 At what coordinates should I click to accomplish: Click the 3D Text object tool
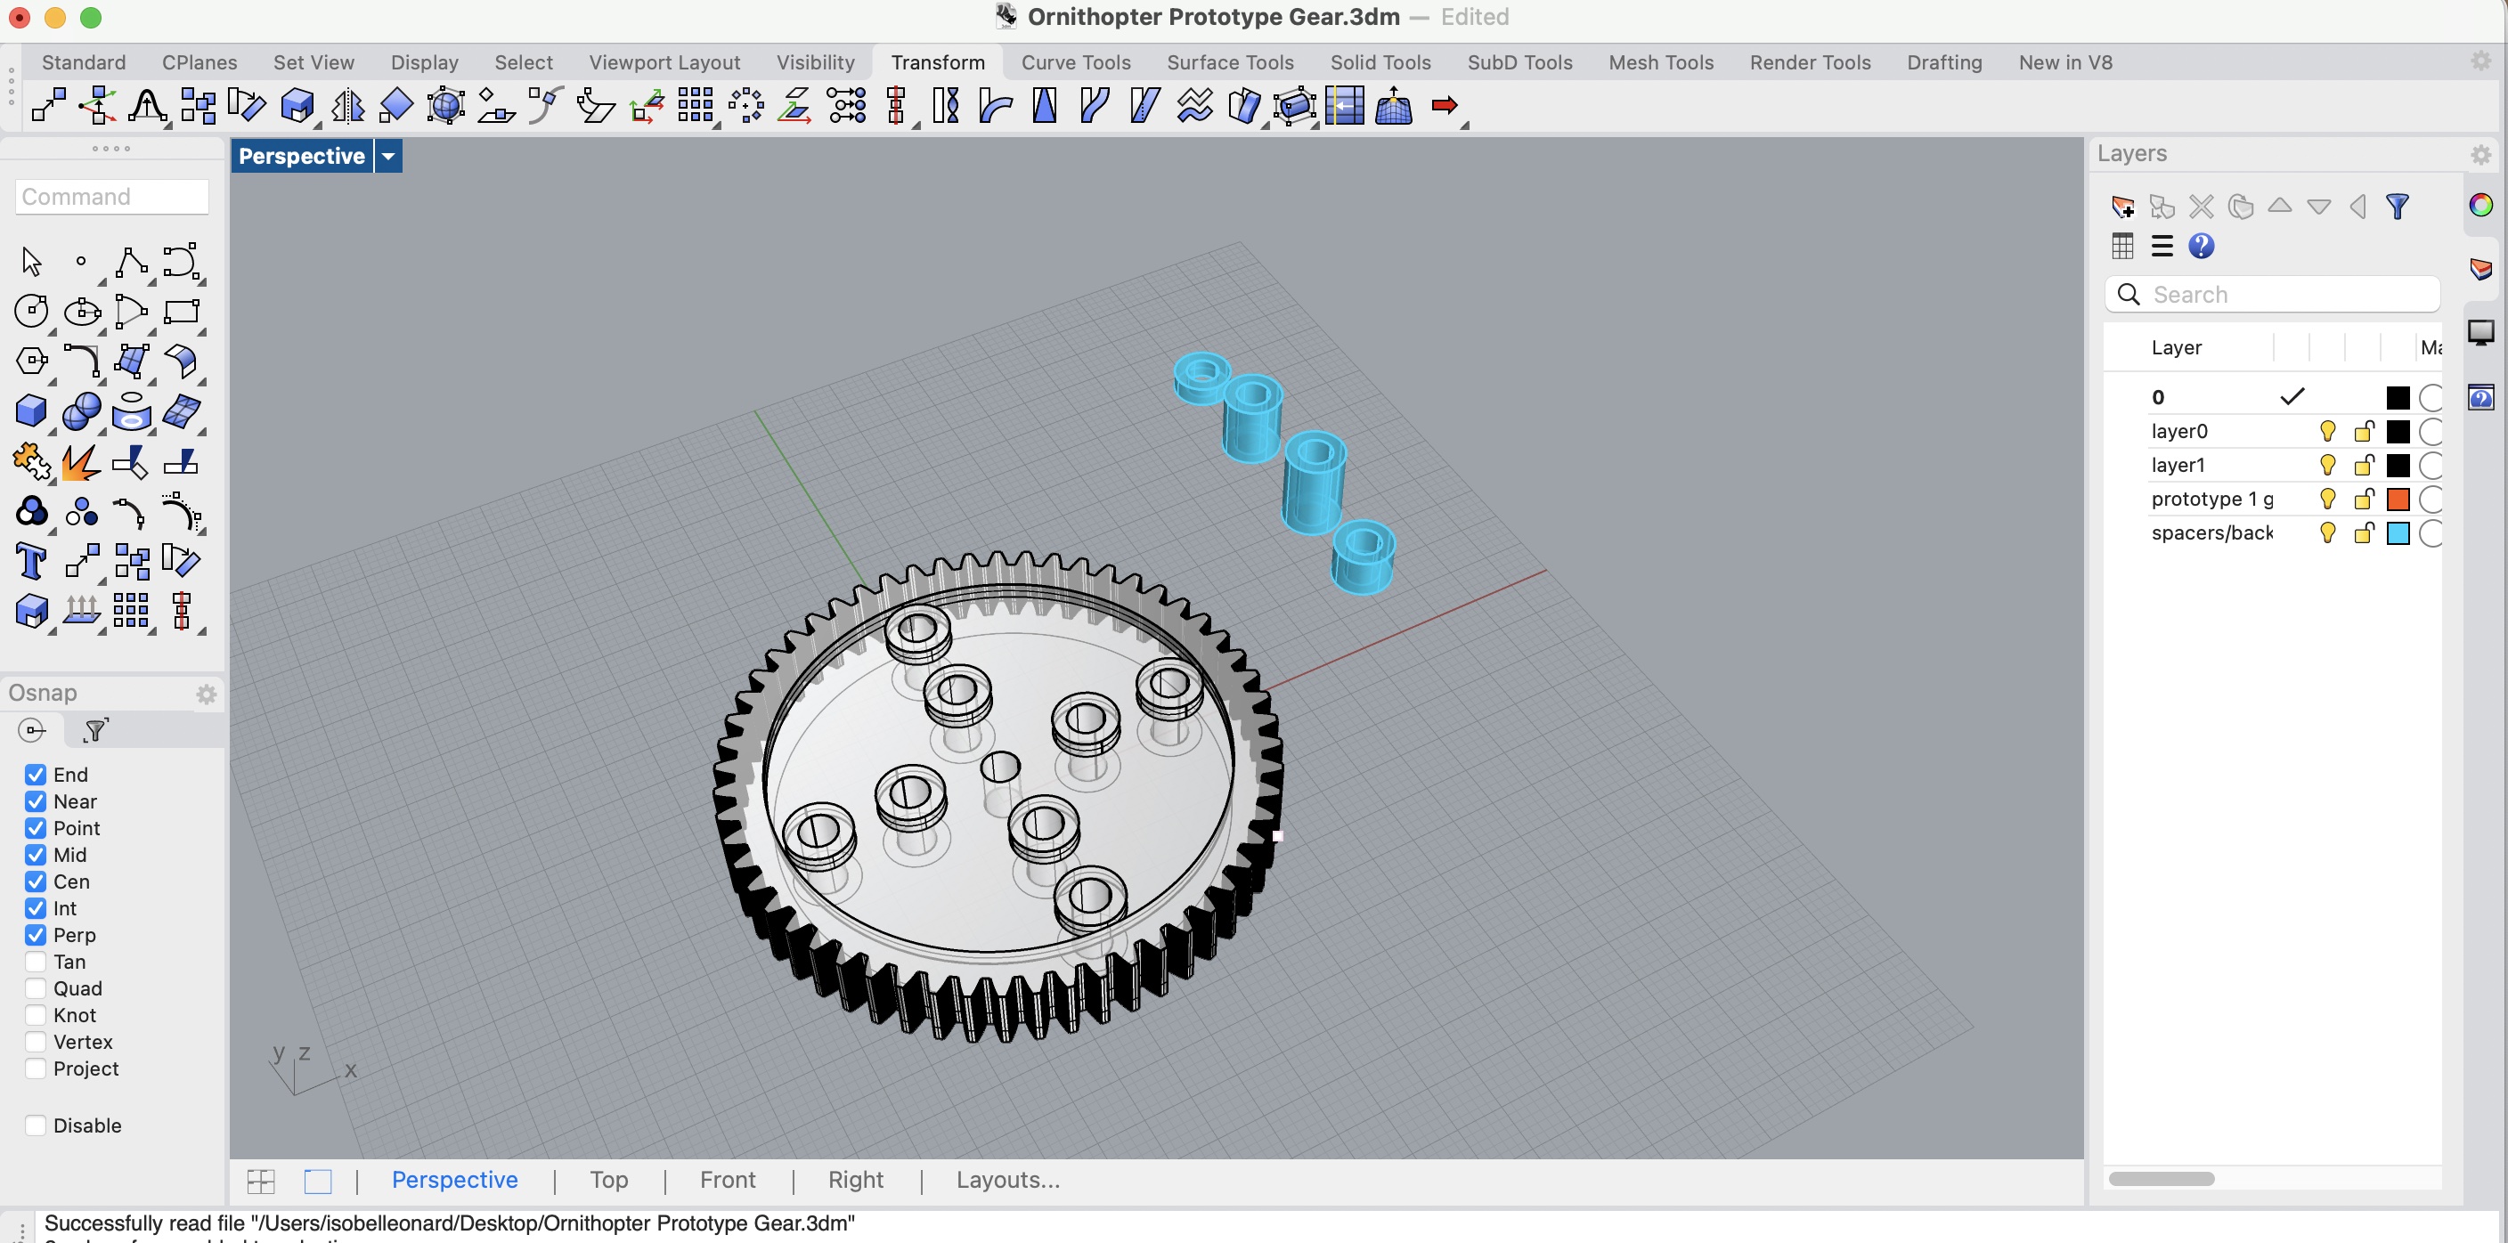pos(31,563)
